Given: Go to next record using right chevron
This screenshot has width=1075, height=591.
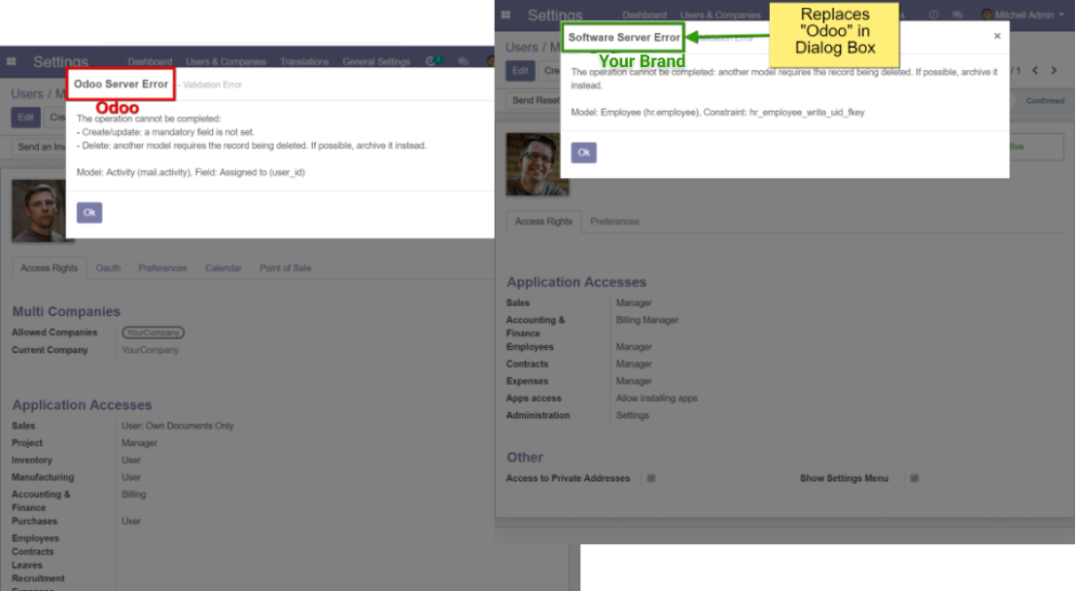Looking at the screenshot, I should 1054,70.
